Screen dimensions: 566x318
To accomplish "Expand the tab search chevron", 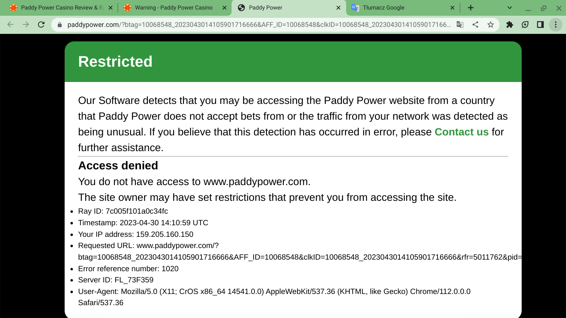I will [x=510, y=8].
